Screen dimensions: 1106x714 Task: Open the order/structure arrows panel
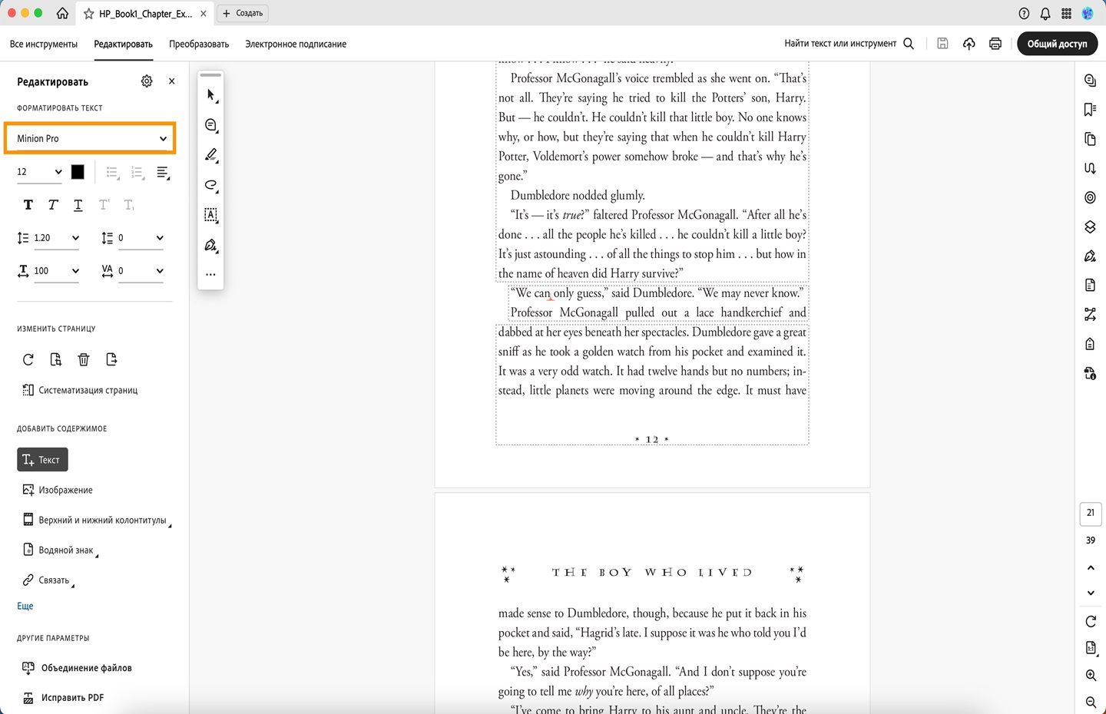click(x=1090, y=314)
